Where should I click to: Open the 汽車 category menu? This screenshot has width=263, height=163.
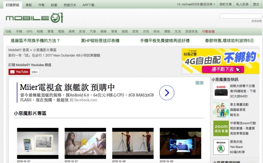point(93,31)
